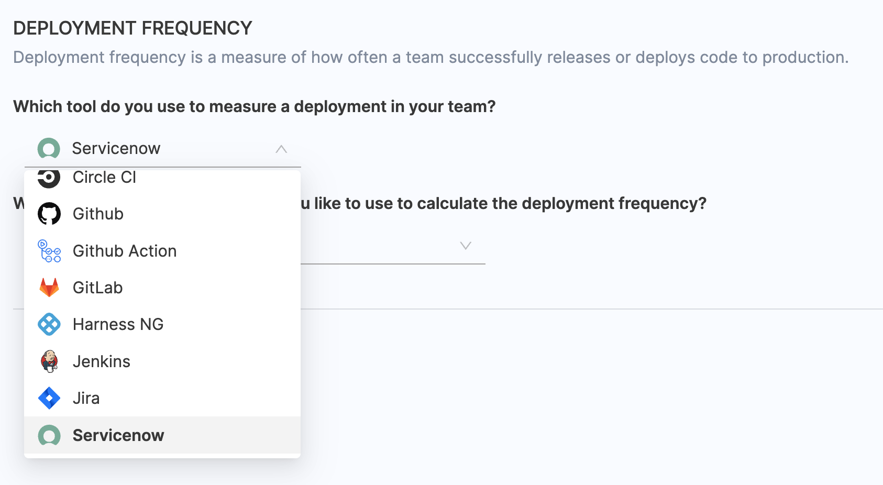Click the Circle CI logo icon
The height and width of the screenshot is (485, 883).
(x=49, y=178)
